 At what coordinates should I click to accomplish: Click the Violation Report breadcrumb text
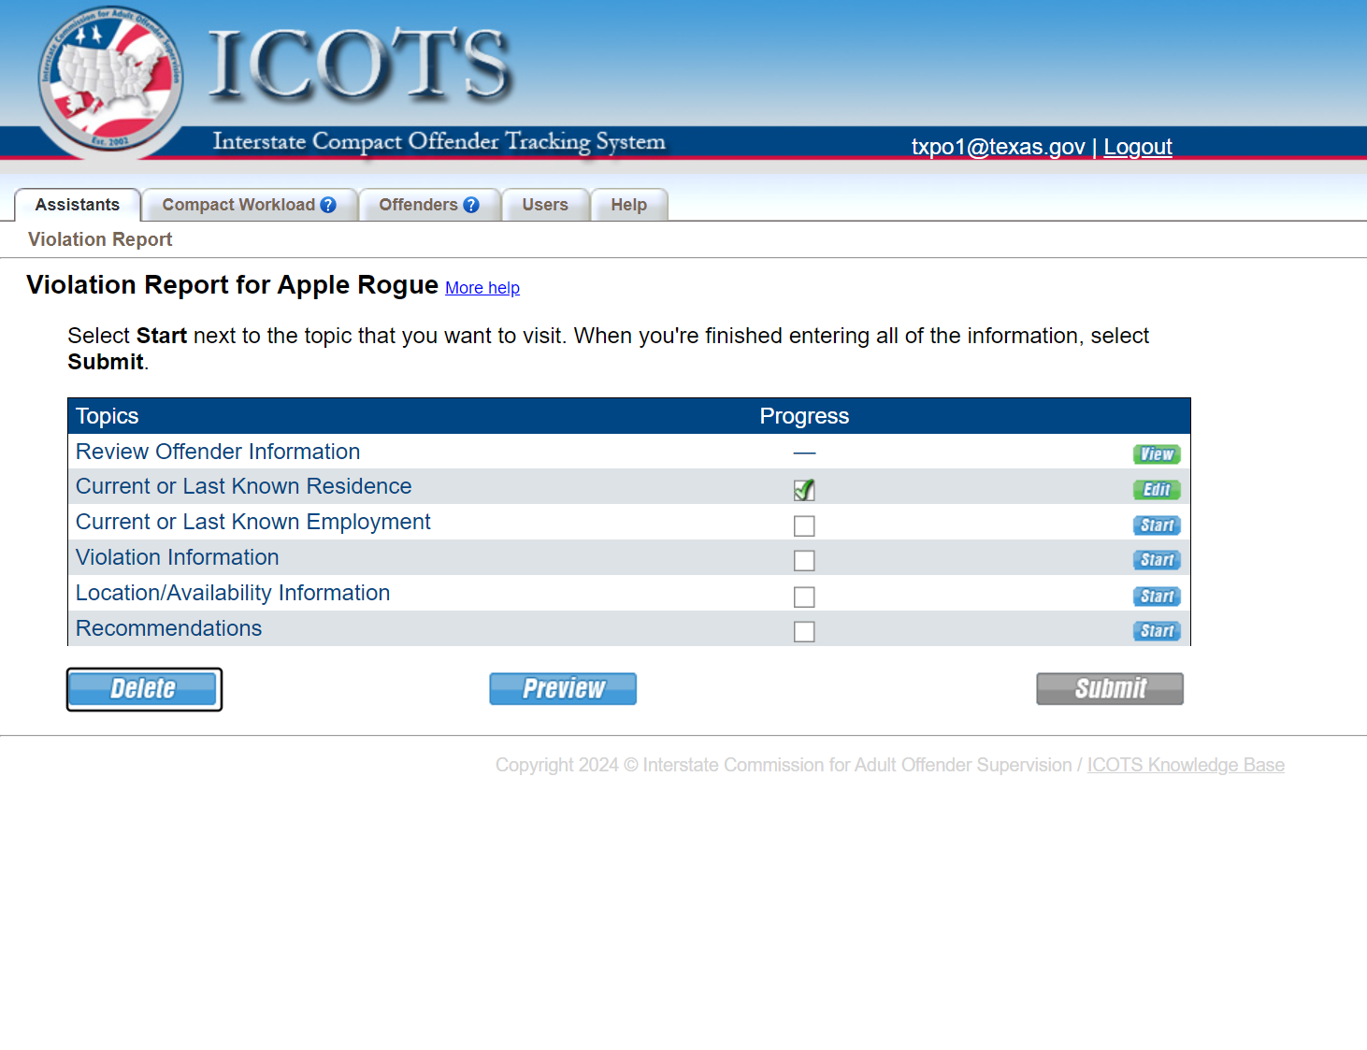click(100, 239)
